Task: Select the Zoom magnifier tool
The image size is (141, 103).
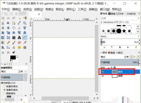Action: coord(25,23)
